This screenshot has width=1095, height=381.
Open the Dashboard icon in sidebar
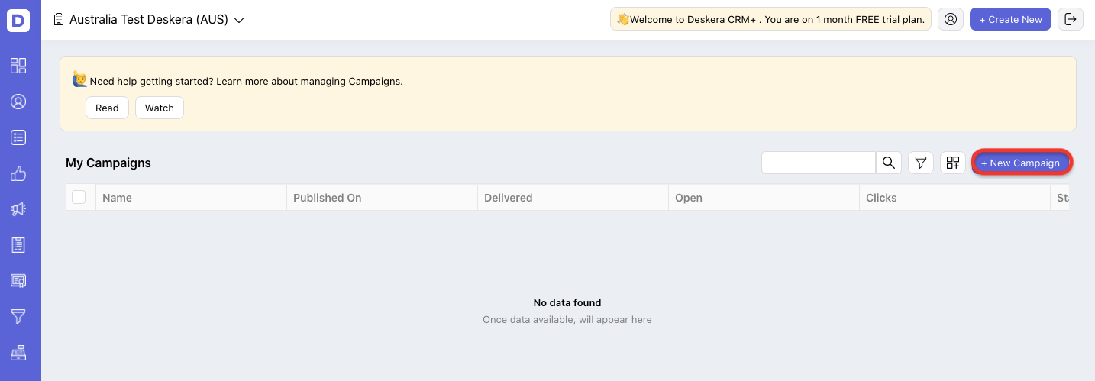18,66
